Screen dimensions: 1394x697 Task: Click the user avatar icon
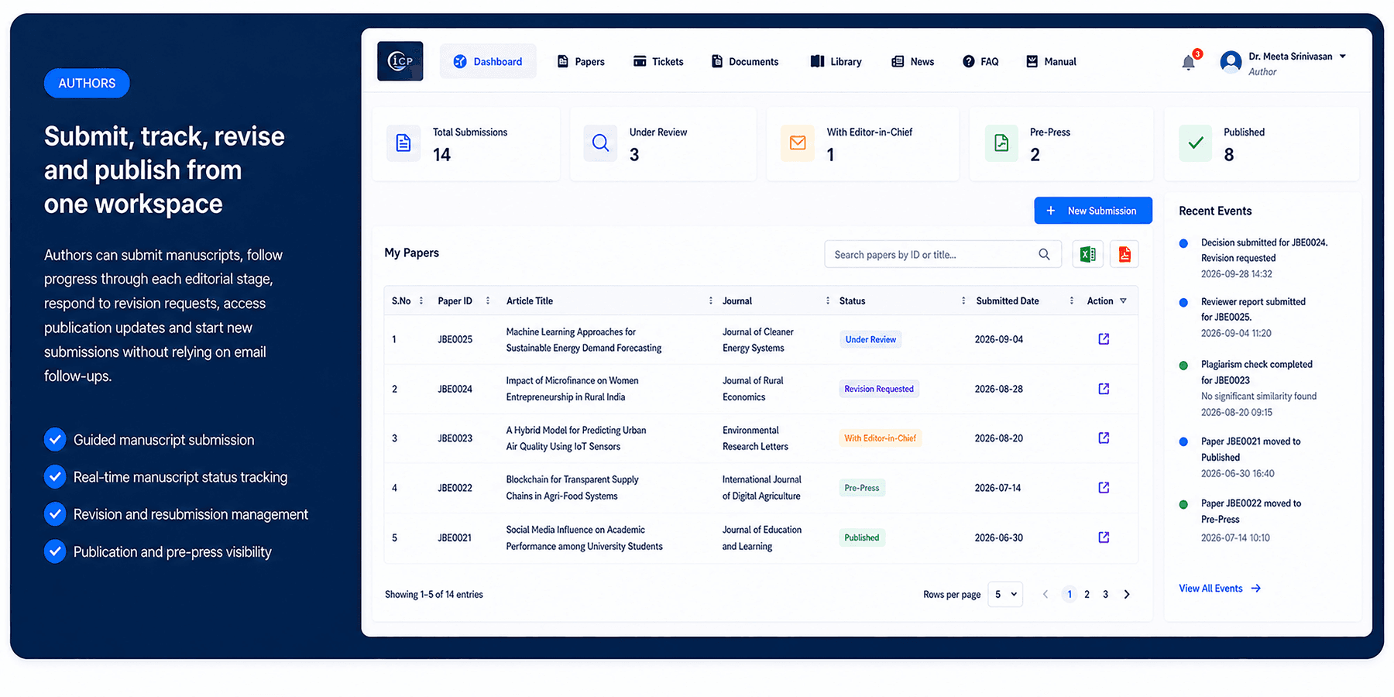(x=1231, y=62)
